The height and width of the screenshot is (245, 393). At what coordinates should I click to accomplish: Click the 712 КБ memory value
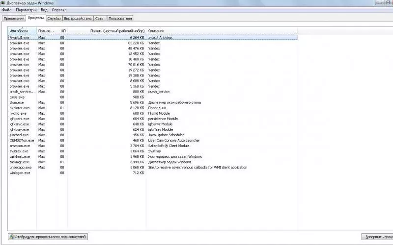tap(139, 173)
